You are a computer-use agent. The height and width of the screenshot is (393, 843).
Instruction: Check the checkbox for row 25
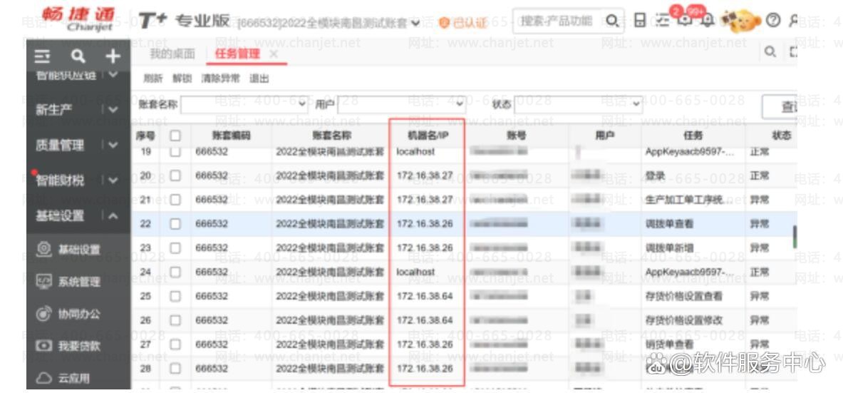point(175,296)
